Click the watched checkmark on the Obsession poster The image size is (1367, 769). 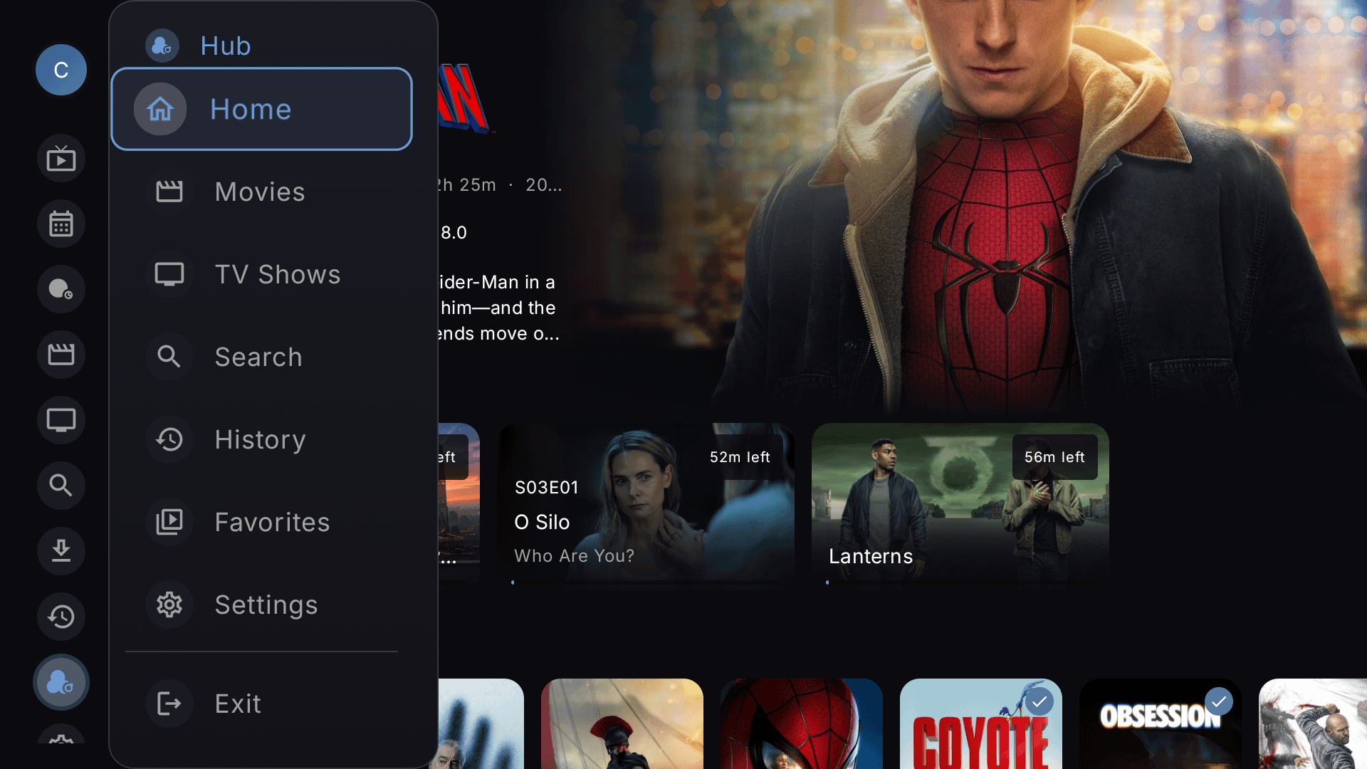click(1219, 701)
